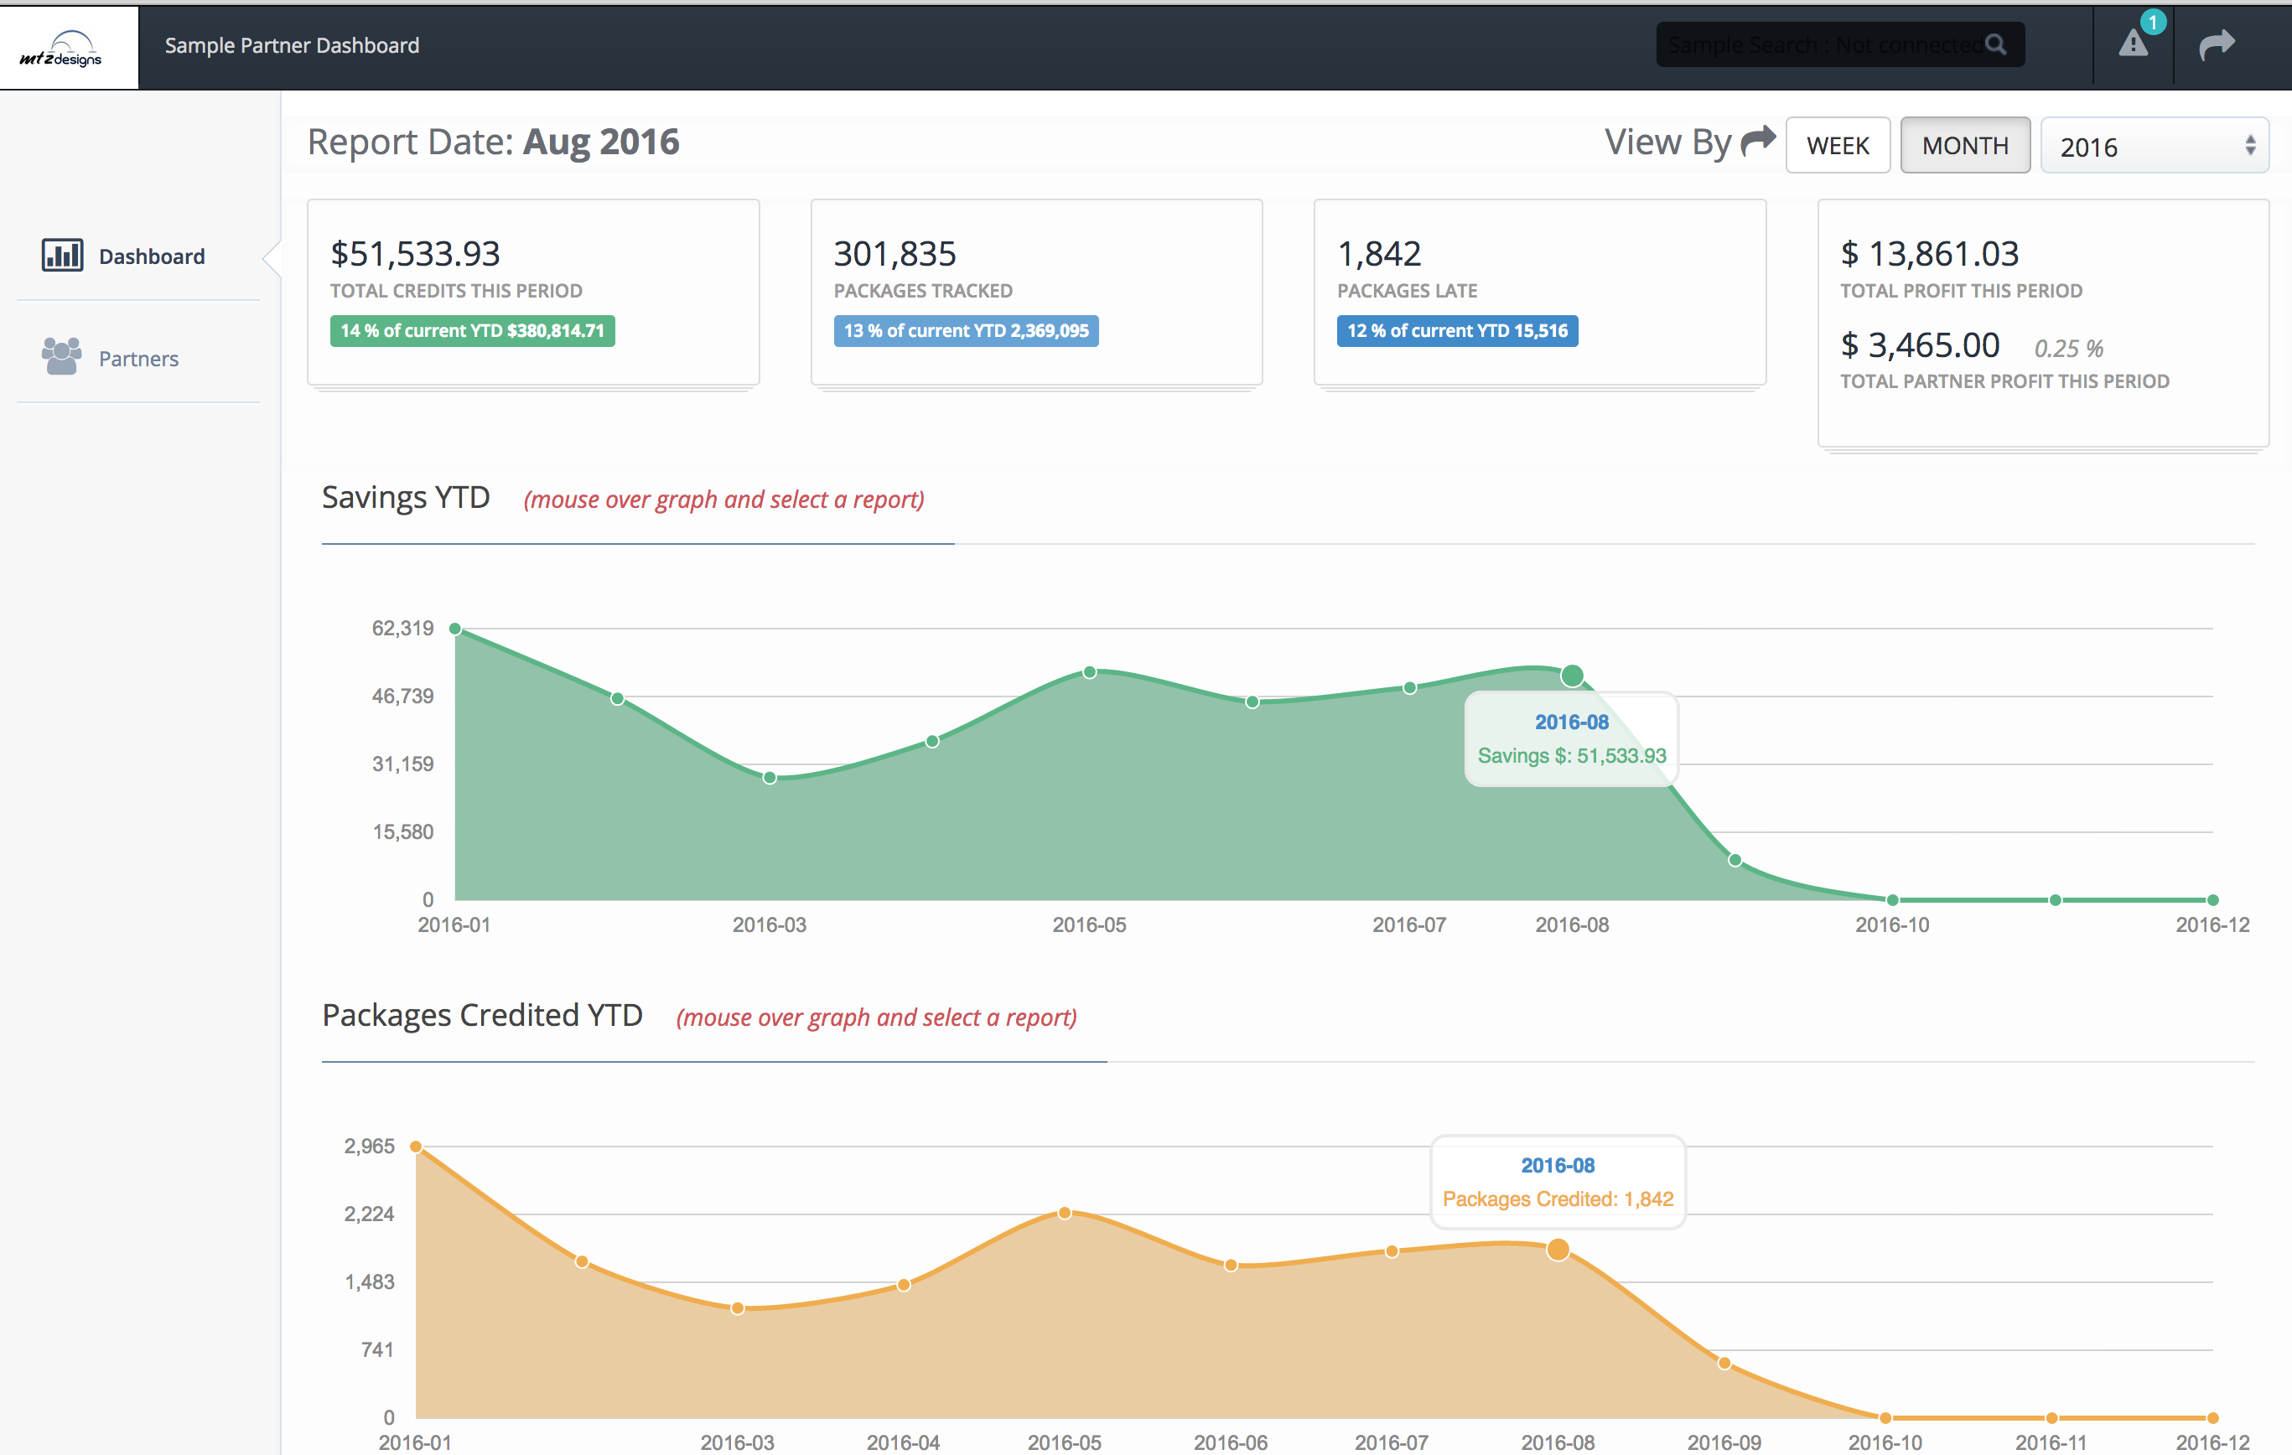2292x1455 pixels.
Task: Click the Sample Partner Dashboard title
Action: [291, 44]
